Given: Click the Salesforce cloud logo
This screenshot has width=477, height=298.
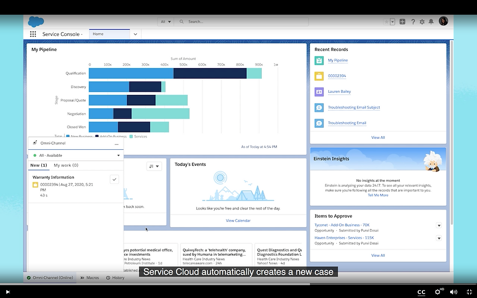Looking at the screenshot, I should (x=36, y=21).
